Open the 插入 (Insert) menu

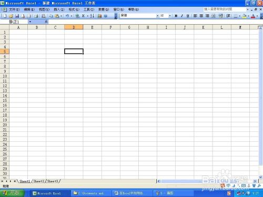click(59, 9)
